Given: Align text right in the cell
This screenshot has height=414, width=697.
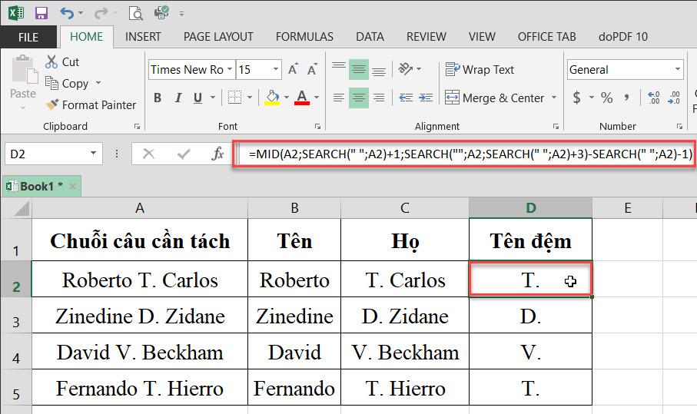Looking at the screenshot, I should (379, 98).
